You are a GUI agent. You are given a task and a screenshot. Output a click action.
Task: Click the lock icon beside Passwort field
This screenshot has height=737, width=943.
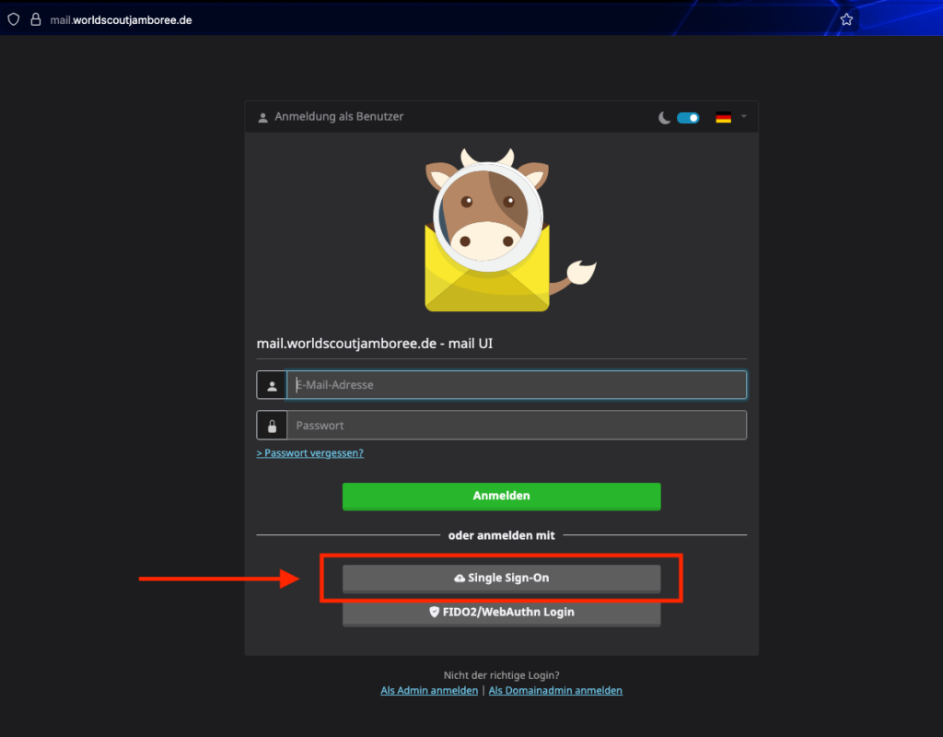272,426
